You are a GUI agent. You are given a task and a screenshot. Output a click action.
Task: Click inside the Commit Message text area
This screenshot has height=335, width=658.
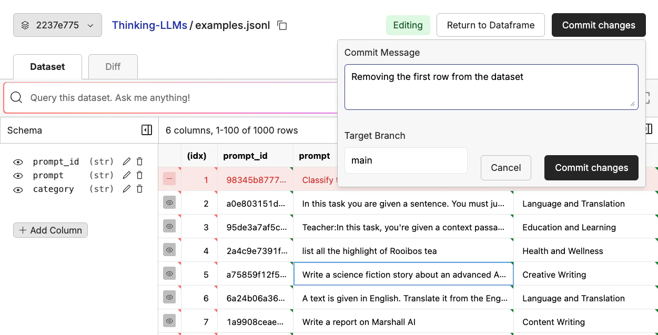pyautogui.click(x=491, y=87)
